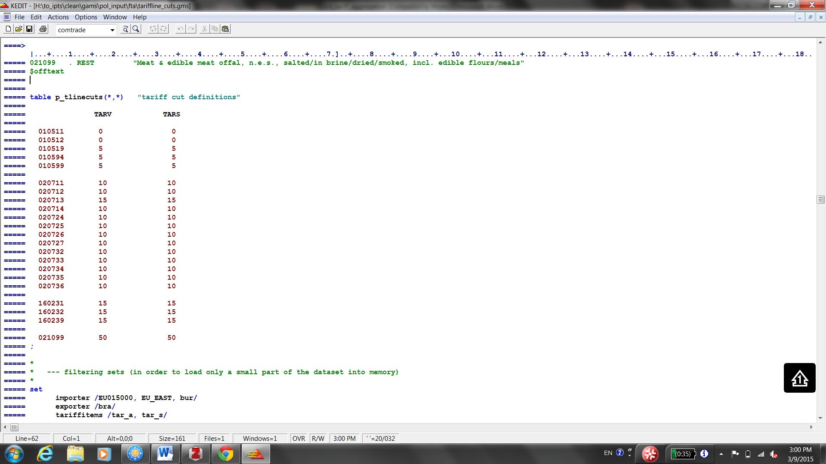Open Find dialog with magnifying glass icon

pos(136,29)
